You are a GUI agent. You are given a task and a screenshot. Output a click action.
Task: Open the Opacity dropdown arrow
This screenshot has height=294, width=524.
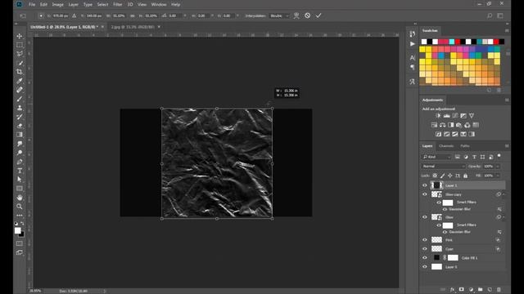pos(498,166)
